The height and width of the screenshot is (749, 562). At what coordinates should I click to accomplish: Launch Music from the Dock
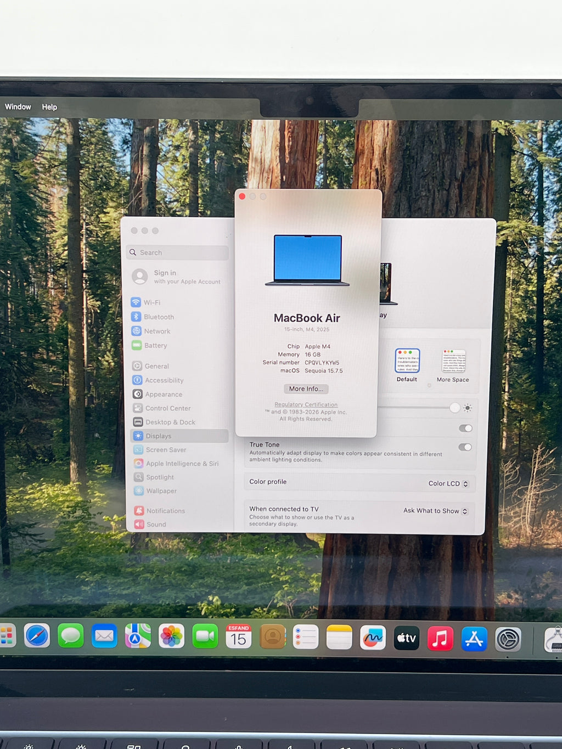440,639
